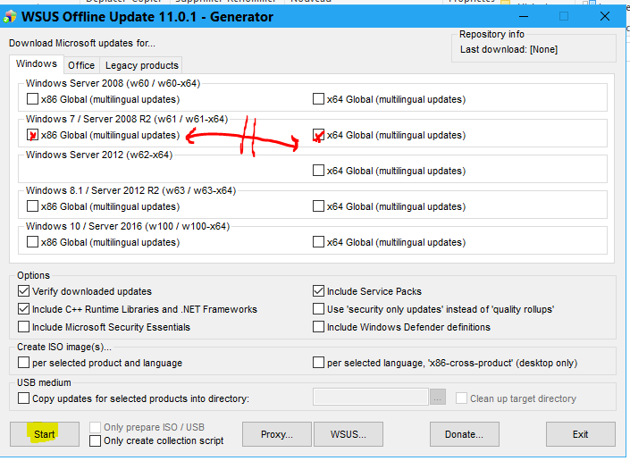The width and height of the screenshot is (630, 461).
Task: Click the Donate button
Action: tap(464, 434)
